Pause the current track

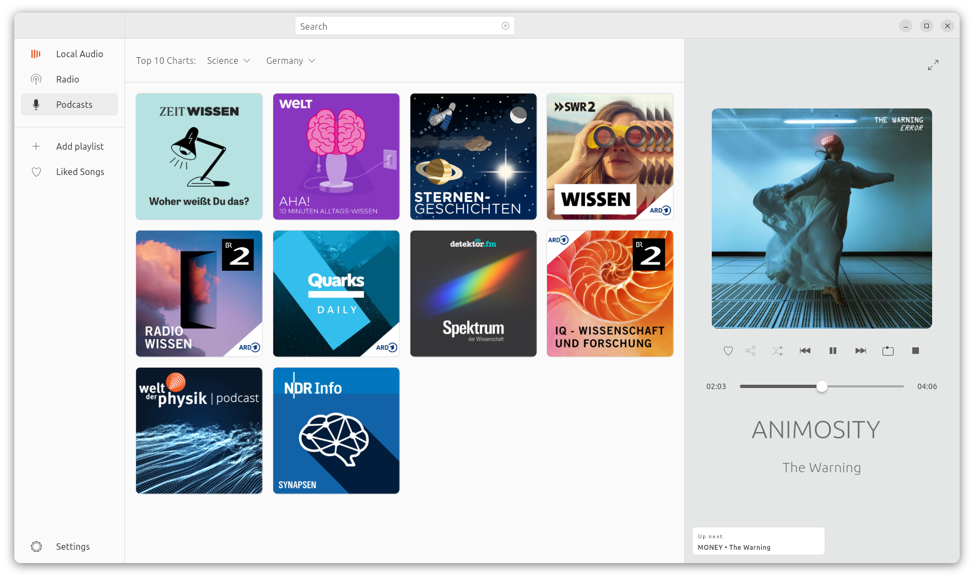click(x=833, y=351)
